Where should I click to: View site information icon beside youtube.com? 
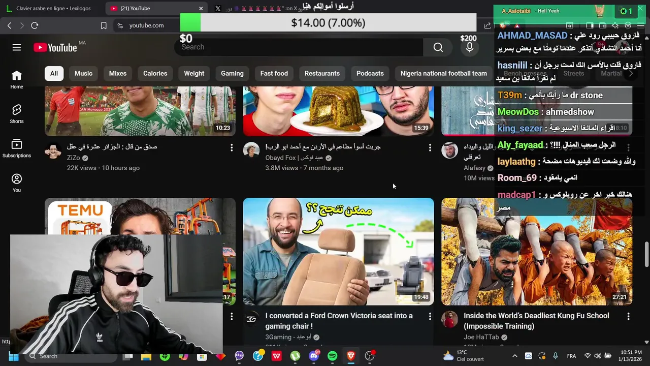pyautogui.click(x=119, y=25)
